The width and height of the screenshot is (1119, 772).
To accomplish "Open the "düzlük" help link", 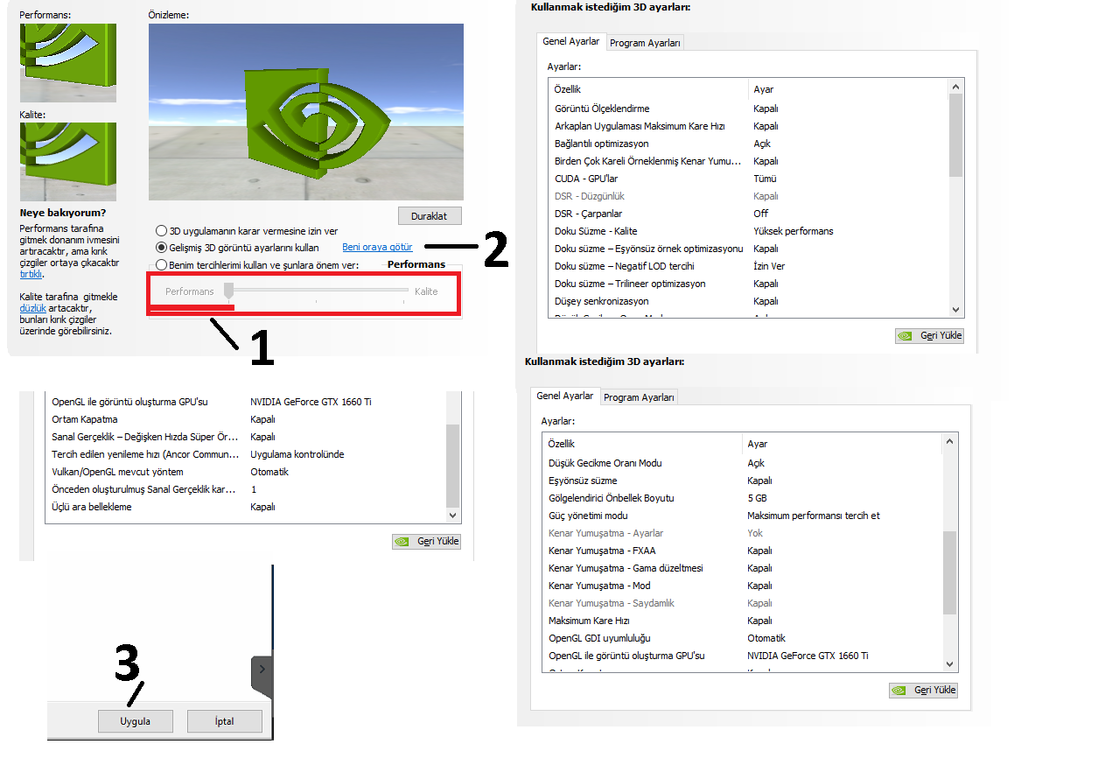I will 32,308.
